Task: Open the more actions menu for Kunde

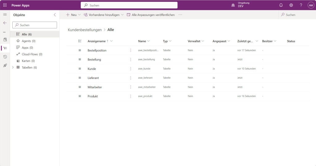Action: coord(131,69)
